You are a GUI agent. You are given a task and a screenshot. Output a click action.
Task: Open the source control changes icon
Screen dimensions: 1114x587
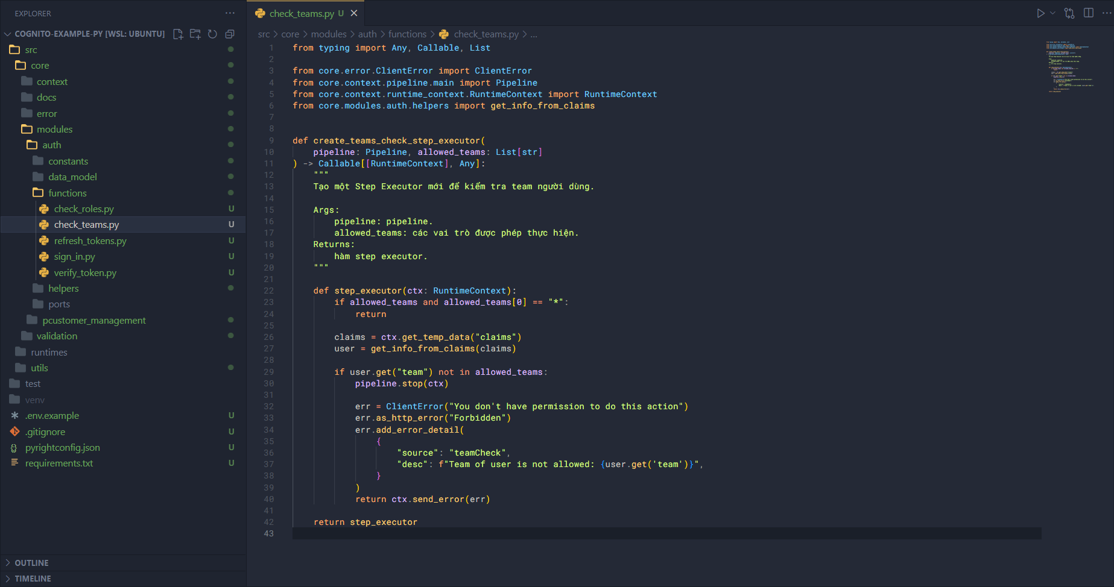tap(1069, 13)
